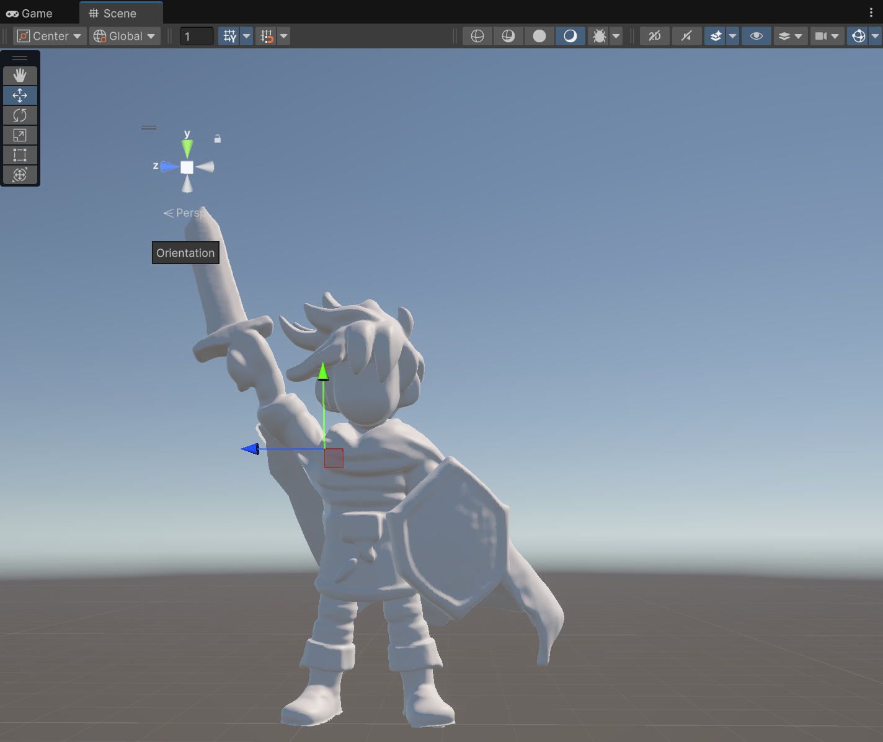The width and height of the screenshot is (883, 742).
Task: Open the Center pivot mode dropdown
Action: 49,36
